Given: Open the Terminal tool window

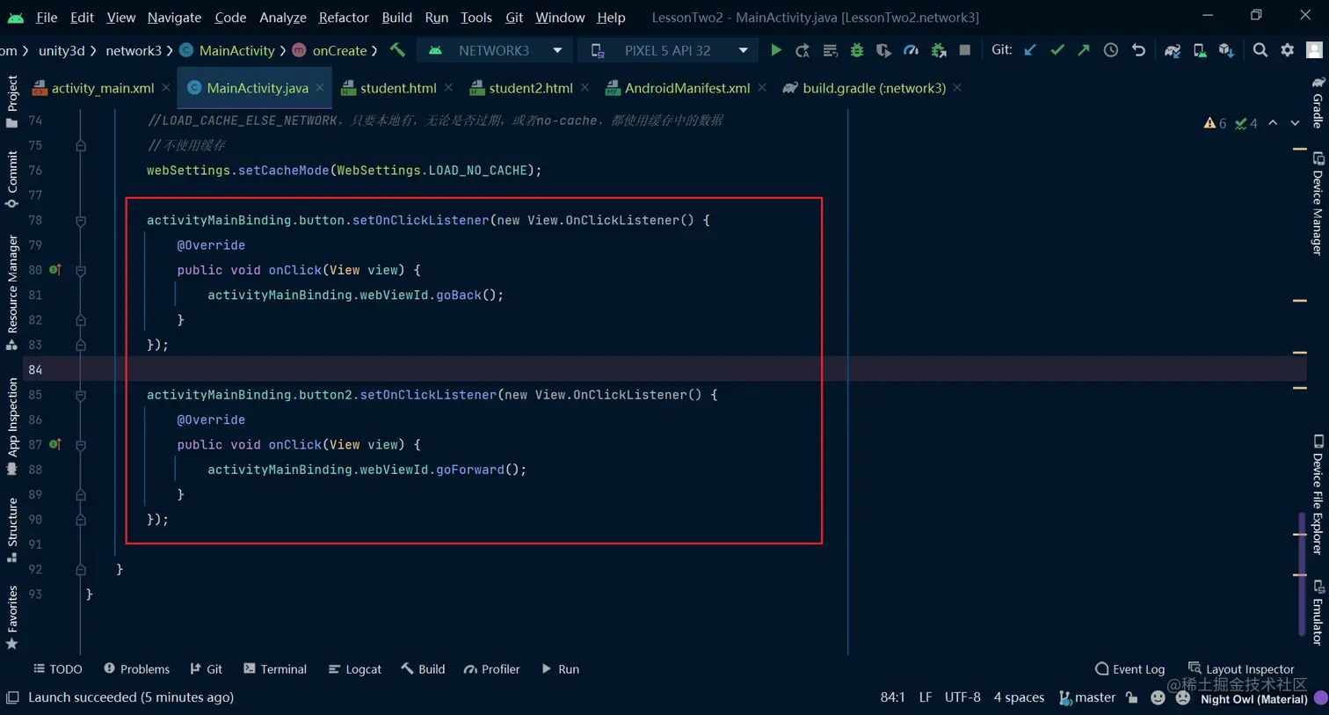Looking at the screenshot, I should pos(275,669).
